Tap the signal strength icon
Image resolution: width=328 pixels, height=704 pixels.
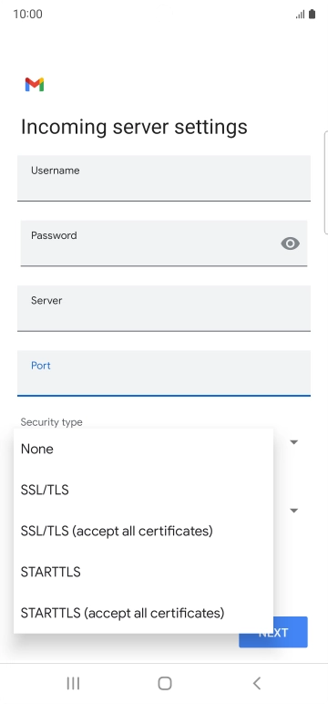point(300,15)
